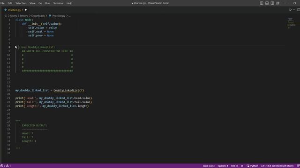Viewport: 300px width, 168px height.
Task: Restore down the VS Code window
Action: [x=295, y=3]
